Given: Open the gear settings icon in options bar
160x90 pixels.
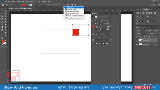Looking at the screenshot, I should pyautogui.click(x=75, y=5).
